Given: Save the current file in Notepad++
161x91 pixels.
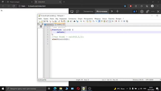Looking at the screenshot, I should point(45,21).
